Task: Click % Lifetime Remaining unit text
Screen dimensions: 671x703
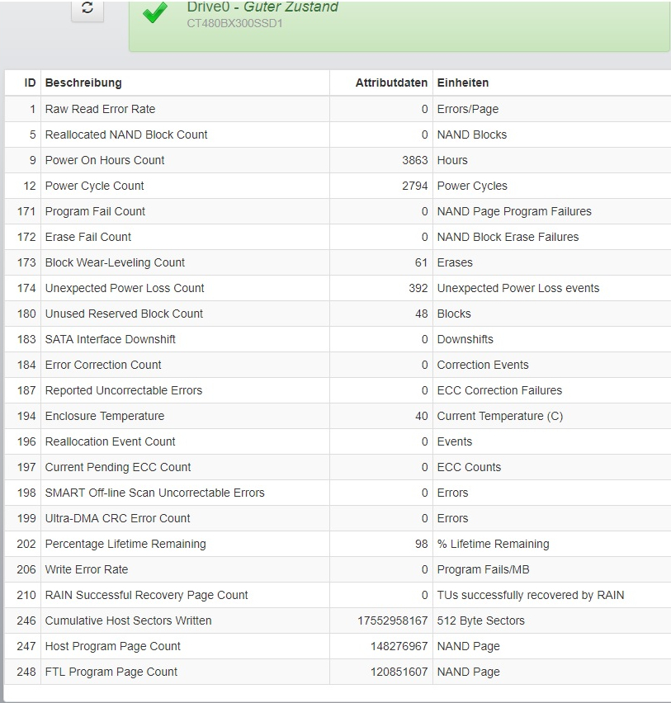Action: (493, 544)
